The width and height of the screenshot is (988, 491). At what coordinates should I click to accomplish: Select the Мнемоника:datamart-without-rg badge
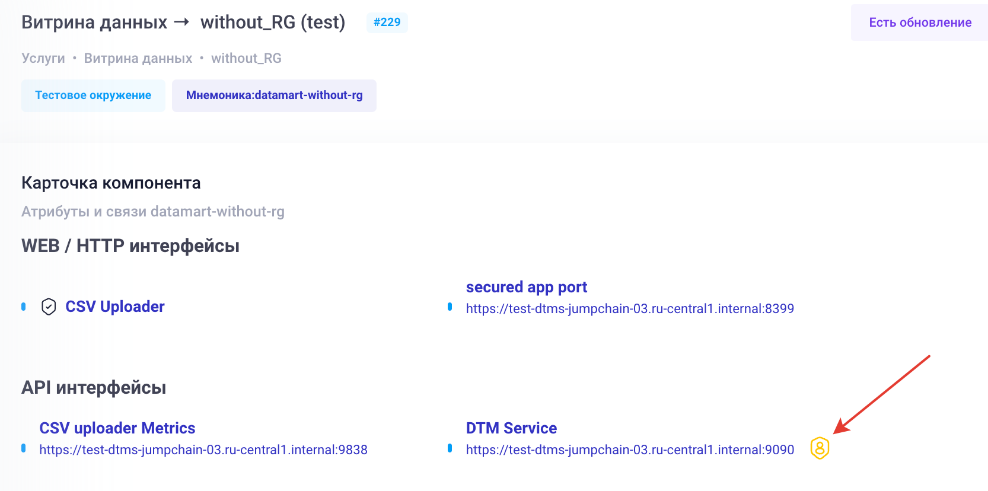(274, 95)
